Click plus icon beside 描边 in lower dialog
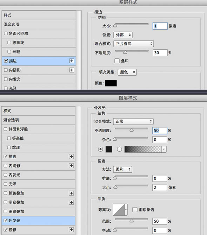The width and height of the screenshot is (207, 235). (71, 157)
